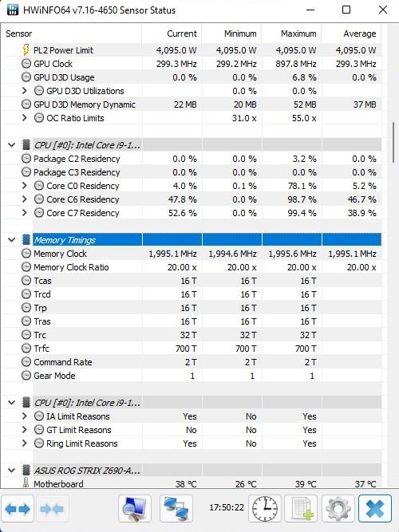Viewport: 399px width, 532px height.
Task: Close sensors with the blue X icon
Action: click(x=375, y=509)
